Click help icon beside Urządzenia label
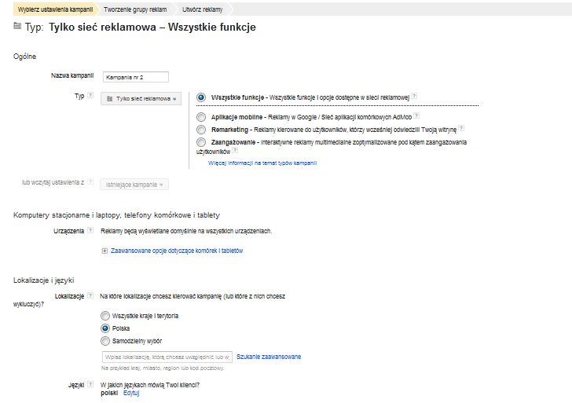 click(x=90, y=231)
